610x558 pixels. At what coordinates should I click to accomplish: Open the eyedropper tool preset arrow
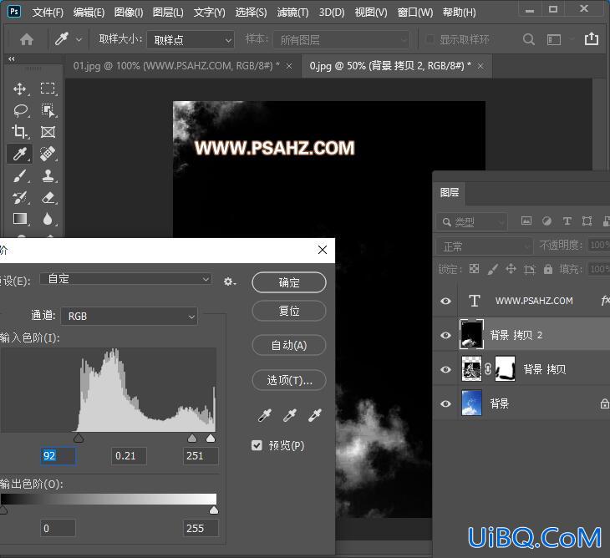click(79, 39)
